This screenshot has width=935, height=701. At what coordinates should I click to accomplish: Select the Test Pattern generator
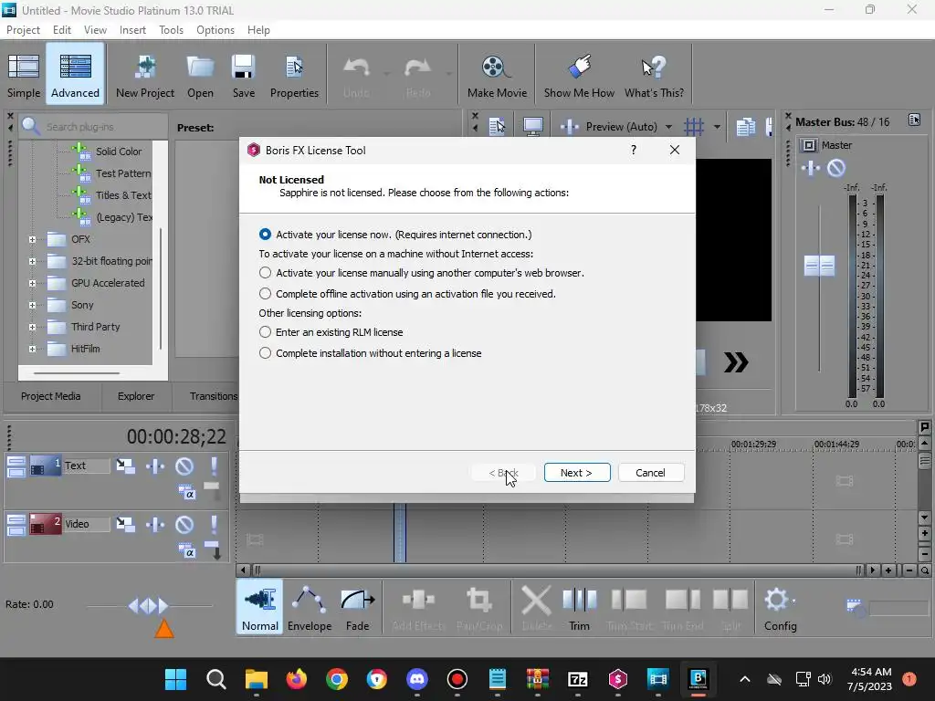click(123, 173)
